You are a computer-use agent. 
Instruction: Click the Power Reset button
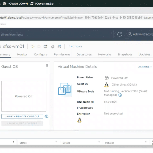pyautogui.click(x=42, y=4)
